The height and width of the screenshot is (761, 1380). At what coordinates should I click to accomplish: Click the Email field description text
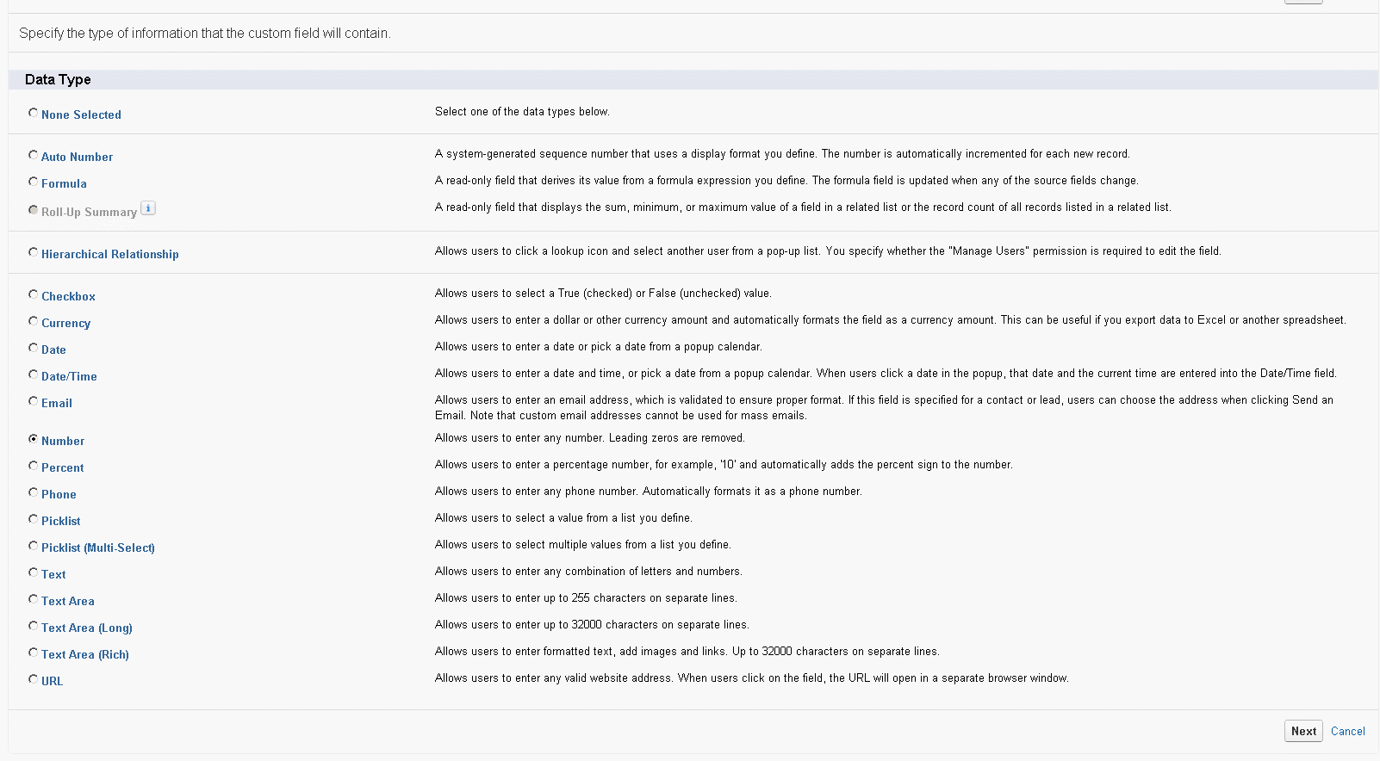click(x=884, y=408)
